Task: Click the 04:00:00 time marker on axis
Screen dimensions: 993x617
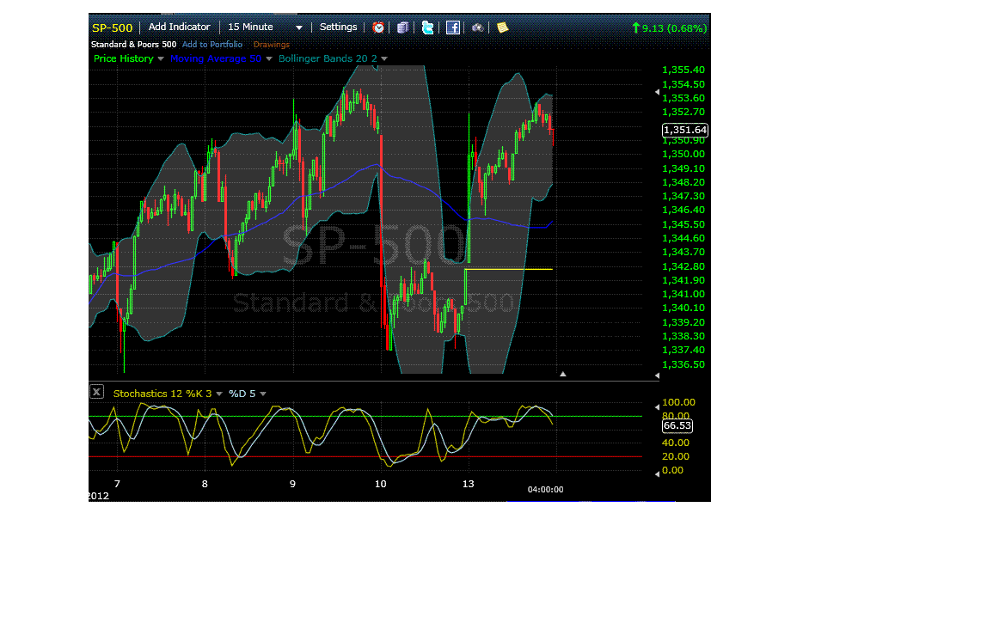Action: click(x=545, y=489)
